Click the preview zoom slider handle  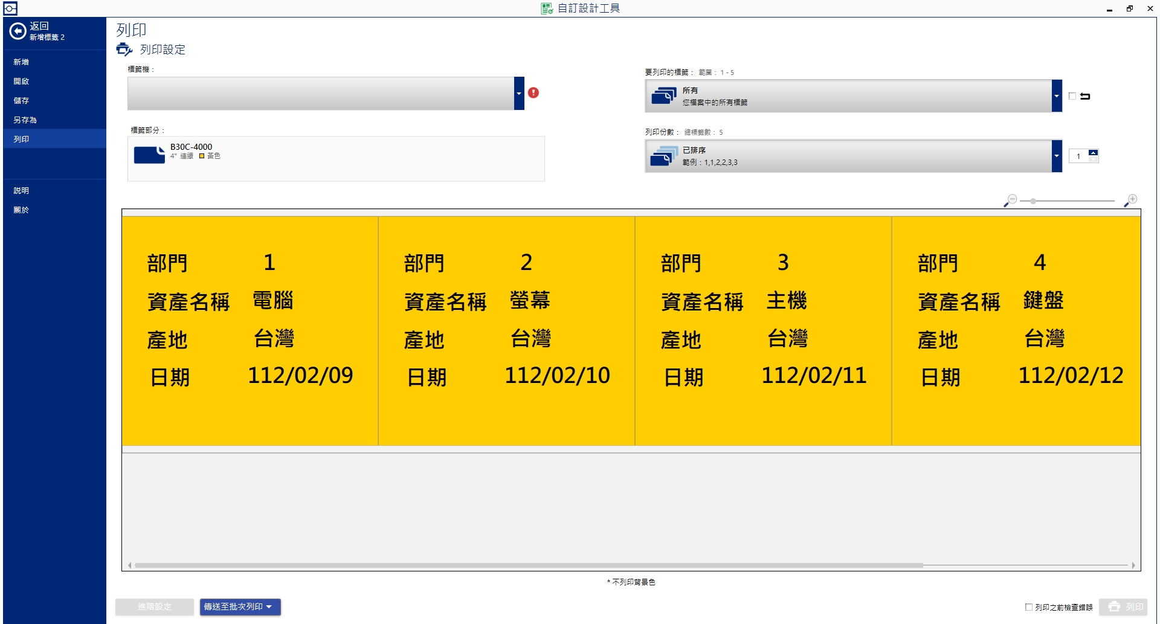point(1033,201)
